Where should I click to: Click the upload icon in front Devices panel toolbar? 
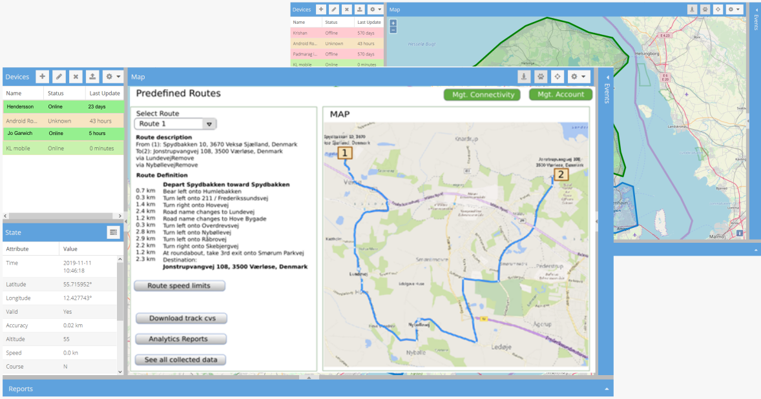click(x=92, y=77)
